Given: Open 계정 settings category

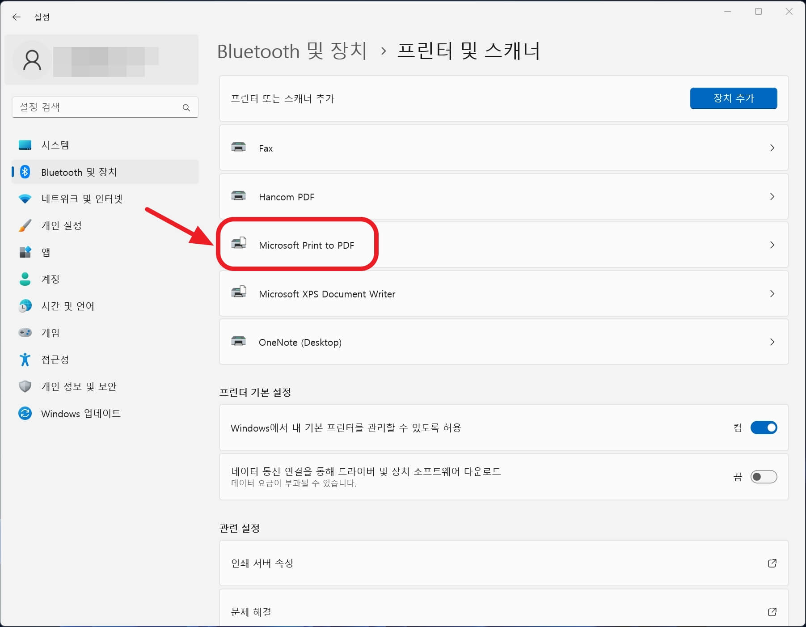Looking at the screenshot, I should click(x=105, y=279).
